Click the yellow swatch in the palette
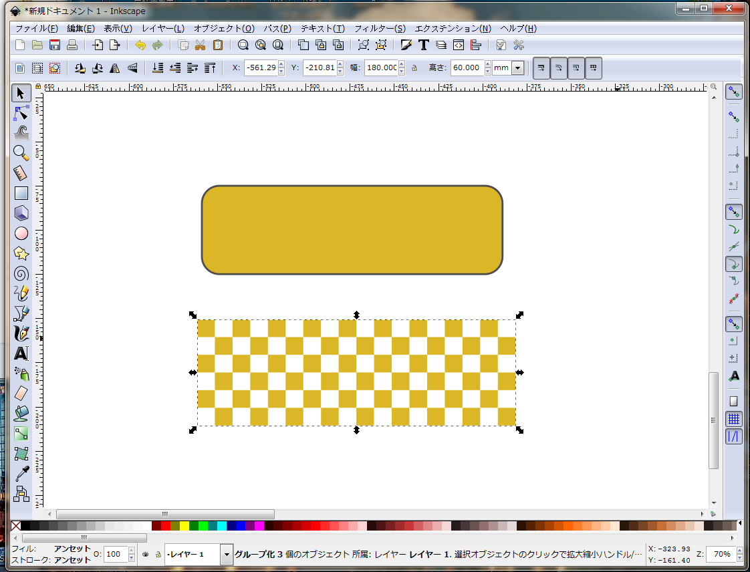750x572 pixels. point(184,526)
